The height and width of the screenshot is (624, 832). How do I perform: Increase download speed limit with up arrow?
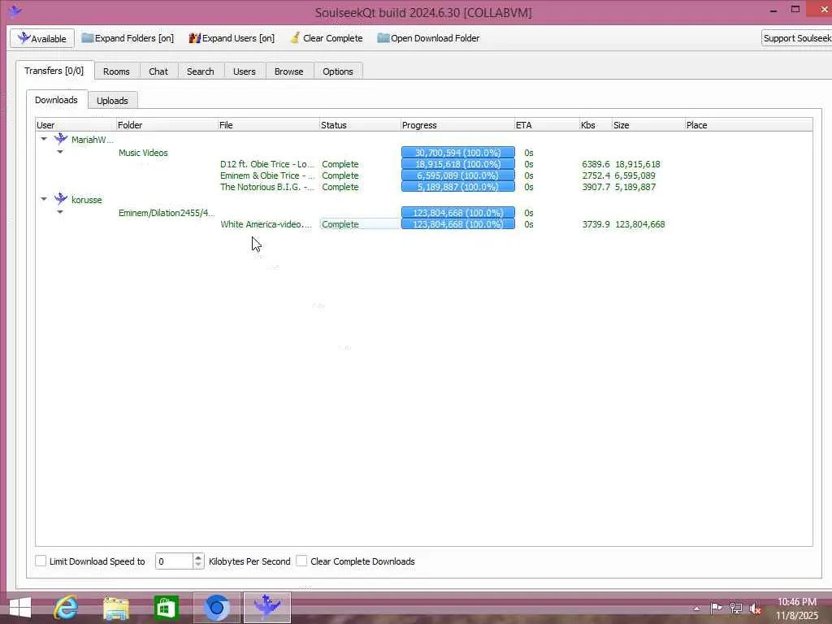pos(198,557)
